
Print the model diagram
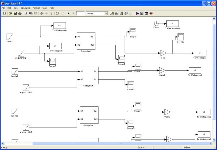[x=20, y=13]
